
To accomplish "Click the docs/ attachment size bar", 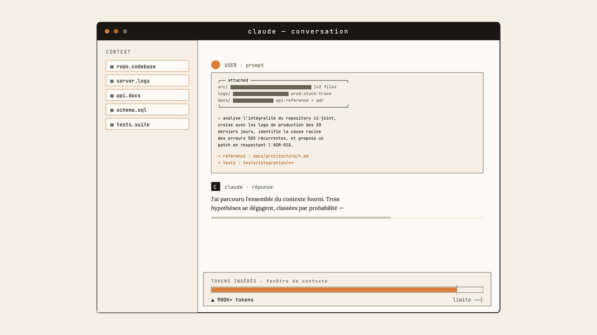I will point(253,100).
